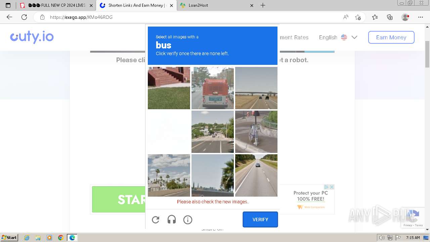This screenshot has height=242, width=430.
Task: Get an audio captcha challenge
Action: [x=172, y=220]
